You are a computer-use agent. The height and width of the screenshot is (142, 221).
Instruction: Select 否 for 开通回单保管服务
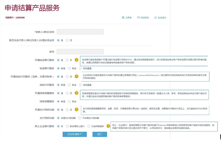point(67,93)
